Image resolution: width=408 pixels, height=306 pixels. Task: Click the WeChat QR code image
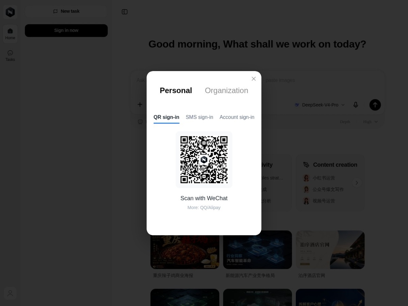point(204,160)
